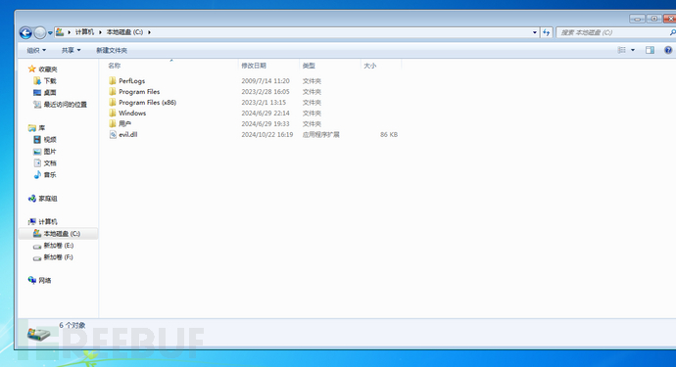The width and height of the screenshot is (676, 367).
Task: Open 桌面 in the navigation pane
Action: pyautogui.click(x=50, y=93)
